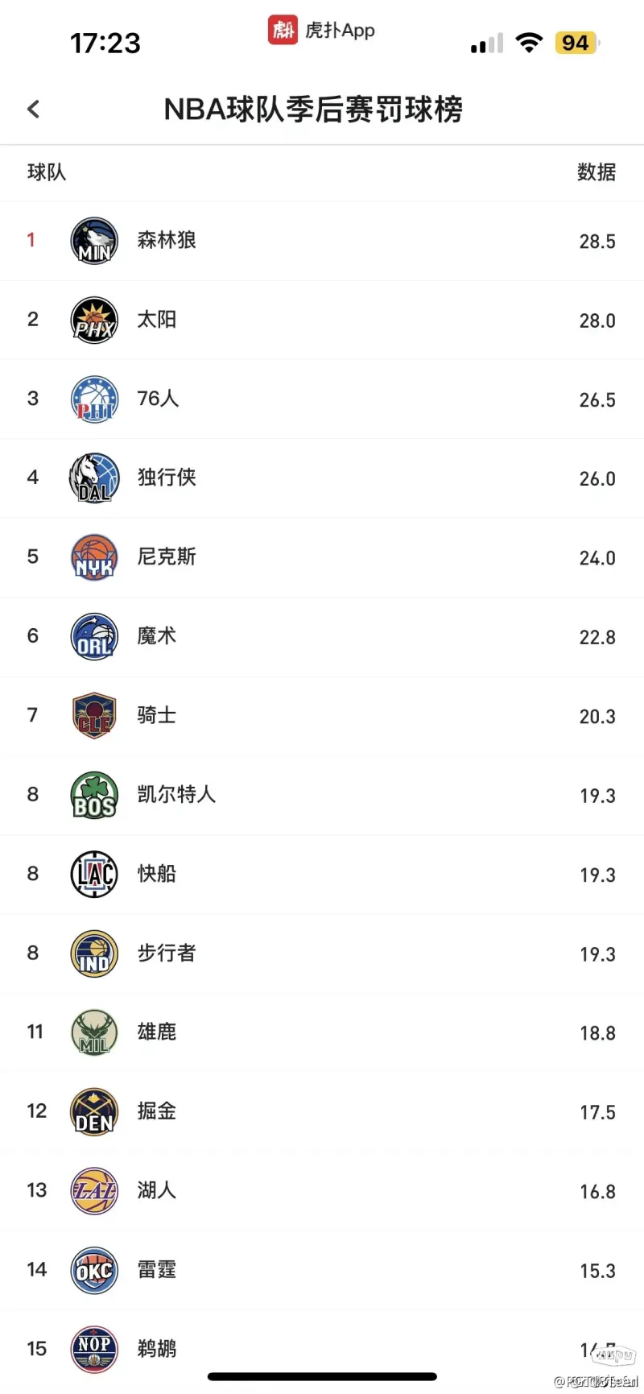This screenshot has width=644, height=1394.
Task: Tap the Bucks MIL logo
Action: tap(94, 1032)
